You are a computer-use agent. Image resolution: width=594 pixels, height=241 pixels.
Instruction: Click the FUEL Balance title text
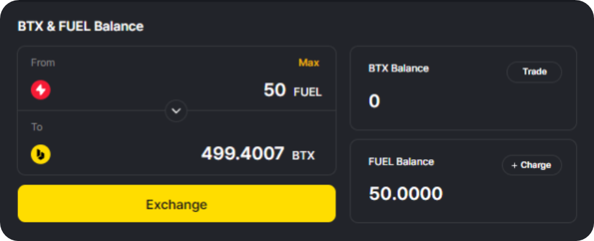tap(401, 162)
